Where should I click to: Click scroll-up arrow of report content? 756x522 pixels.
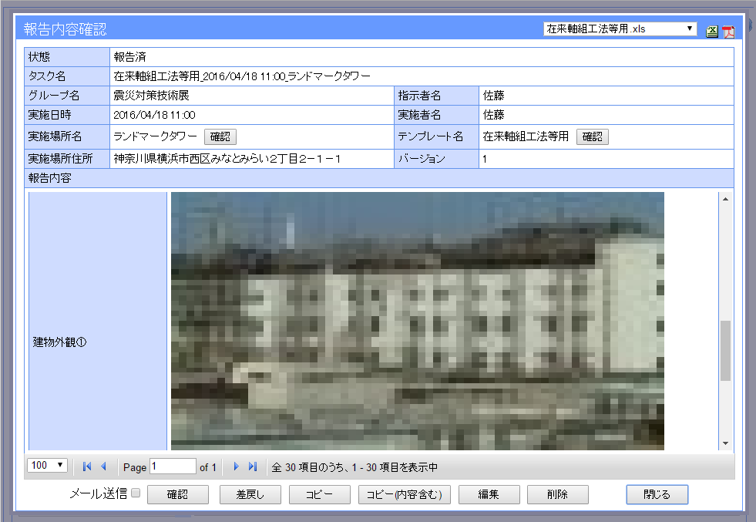click(726, 199)
